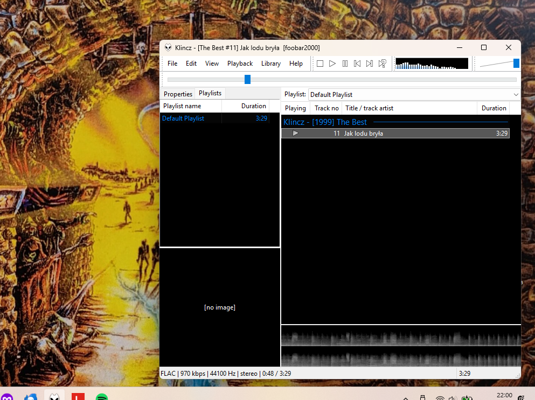Adjust the volume slider handle
Screen dimensions: 535x400
[516, 64]
